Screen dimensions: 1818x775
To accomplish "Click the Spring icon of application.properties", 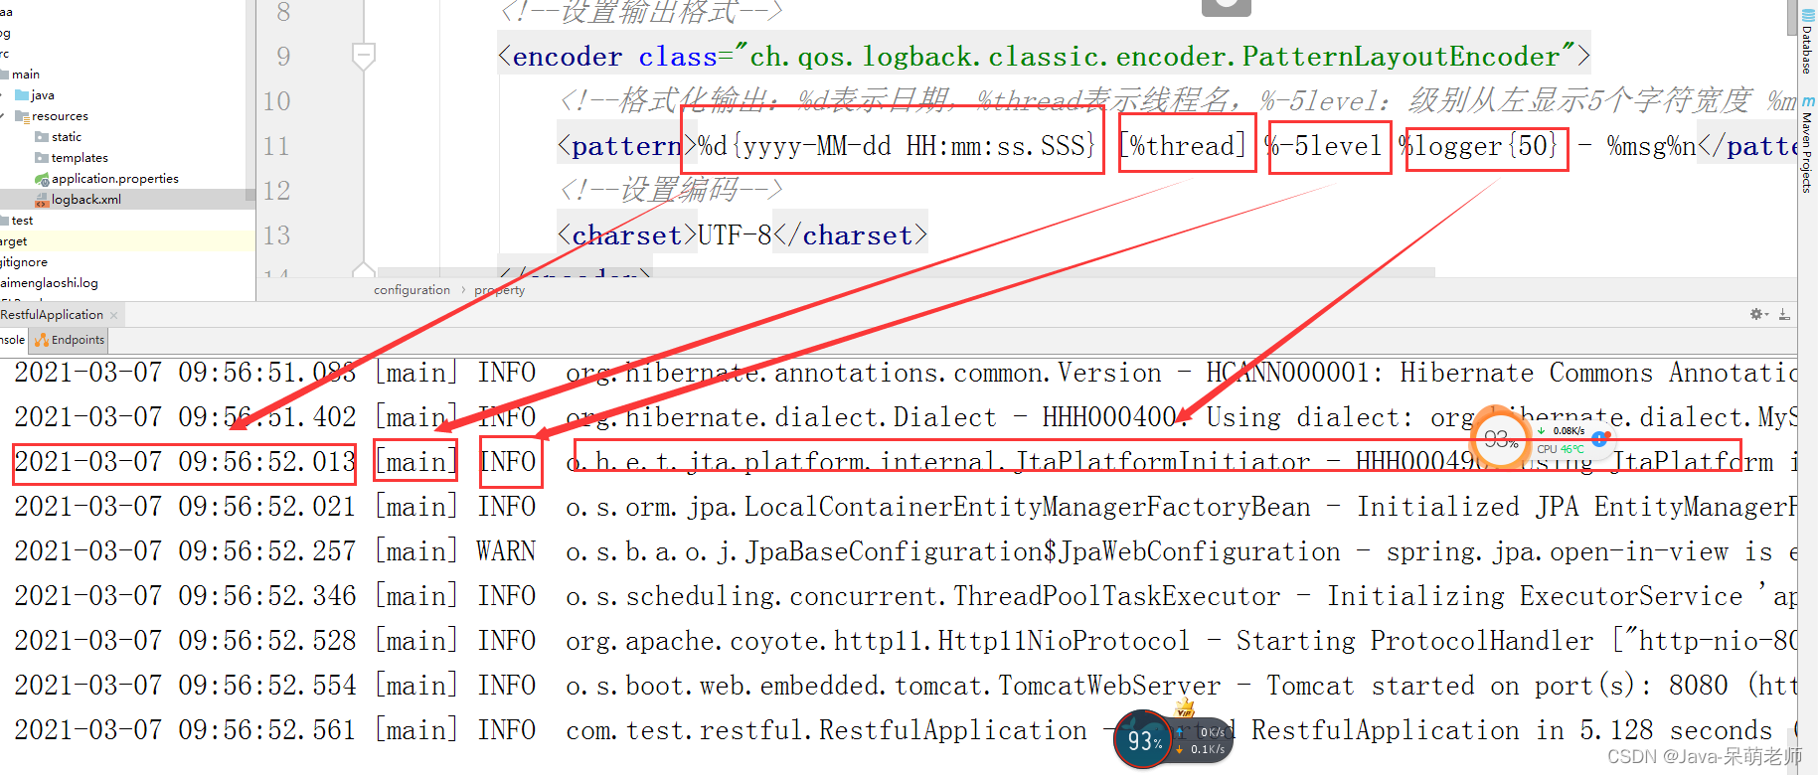I will [42, 179].
